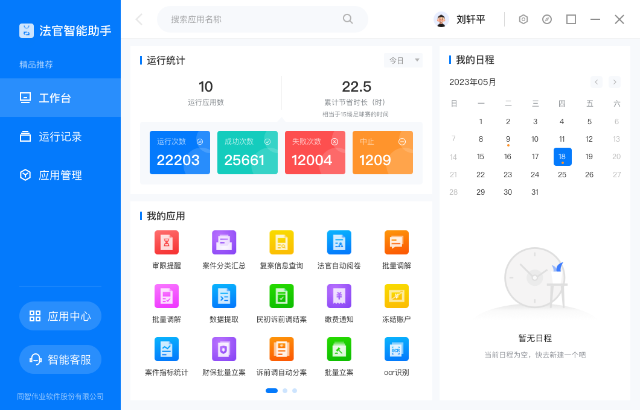Click the 搜索应用名称 search field
The width and height of the screenshot is (640, 410).
pos(254,19)
